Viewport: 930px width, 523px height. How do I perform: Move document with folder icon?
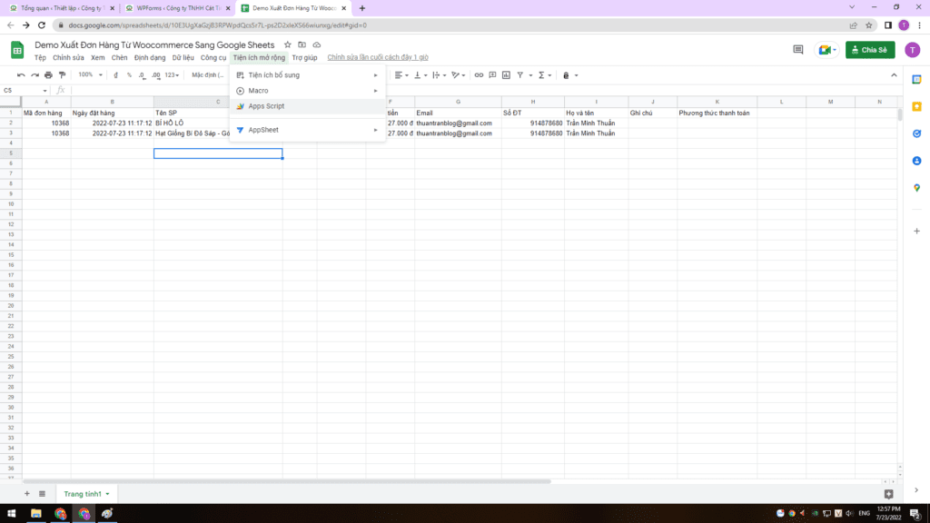(x=302, y=45)
